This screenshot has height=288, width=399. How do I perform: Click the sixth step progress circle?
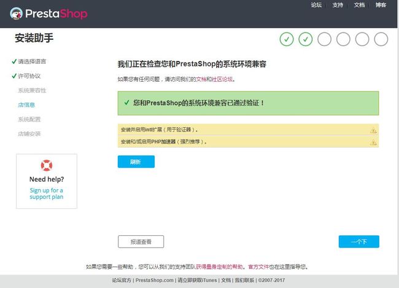pos(381,39)
